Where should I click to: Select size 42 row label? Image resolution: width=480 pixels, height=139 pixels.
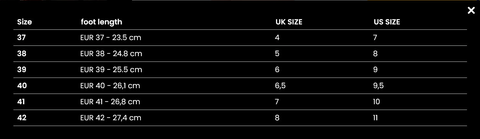point(22,118)
